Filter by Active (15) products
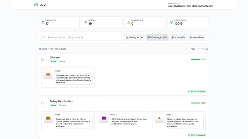 178,37
